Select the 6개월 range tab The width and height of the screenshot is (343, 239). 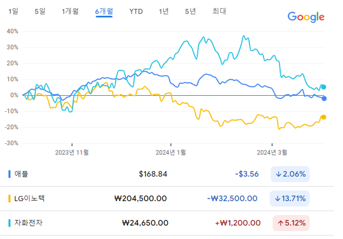tap(104, 11)
